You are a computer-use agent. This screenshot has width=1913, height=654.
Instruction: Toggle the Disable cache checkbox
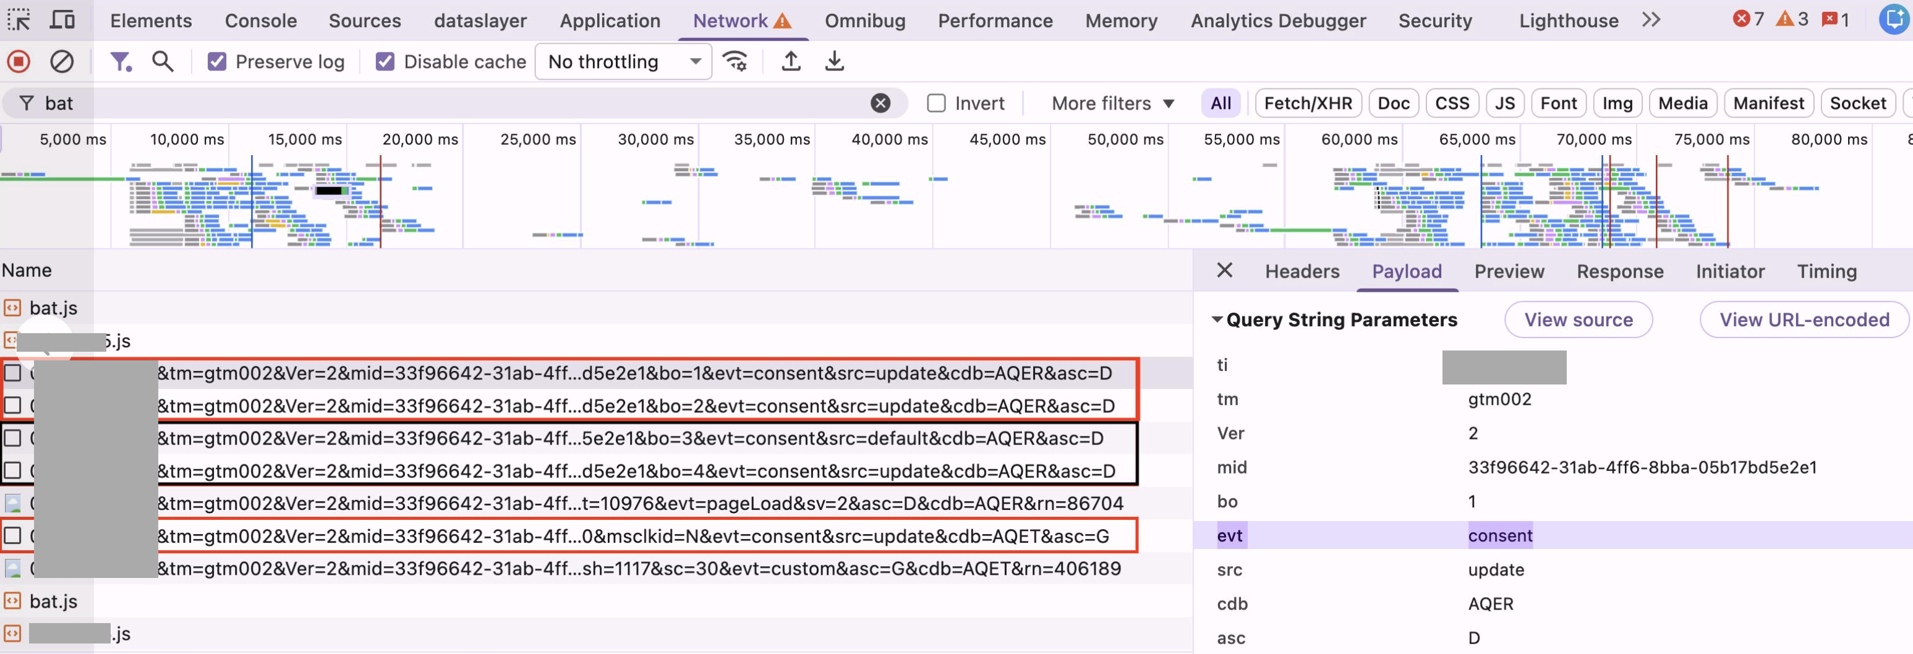tap(385, 62)
